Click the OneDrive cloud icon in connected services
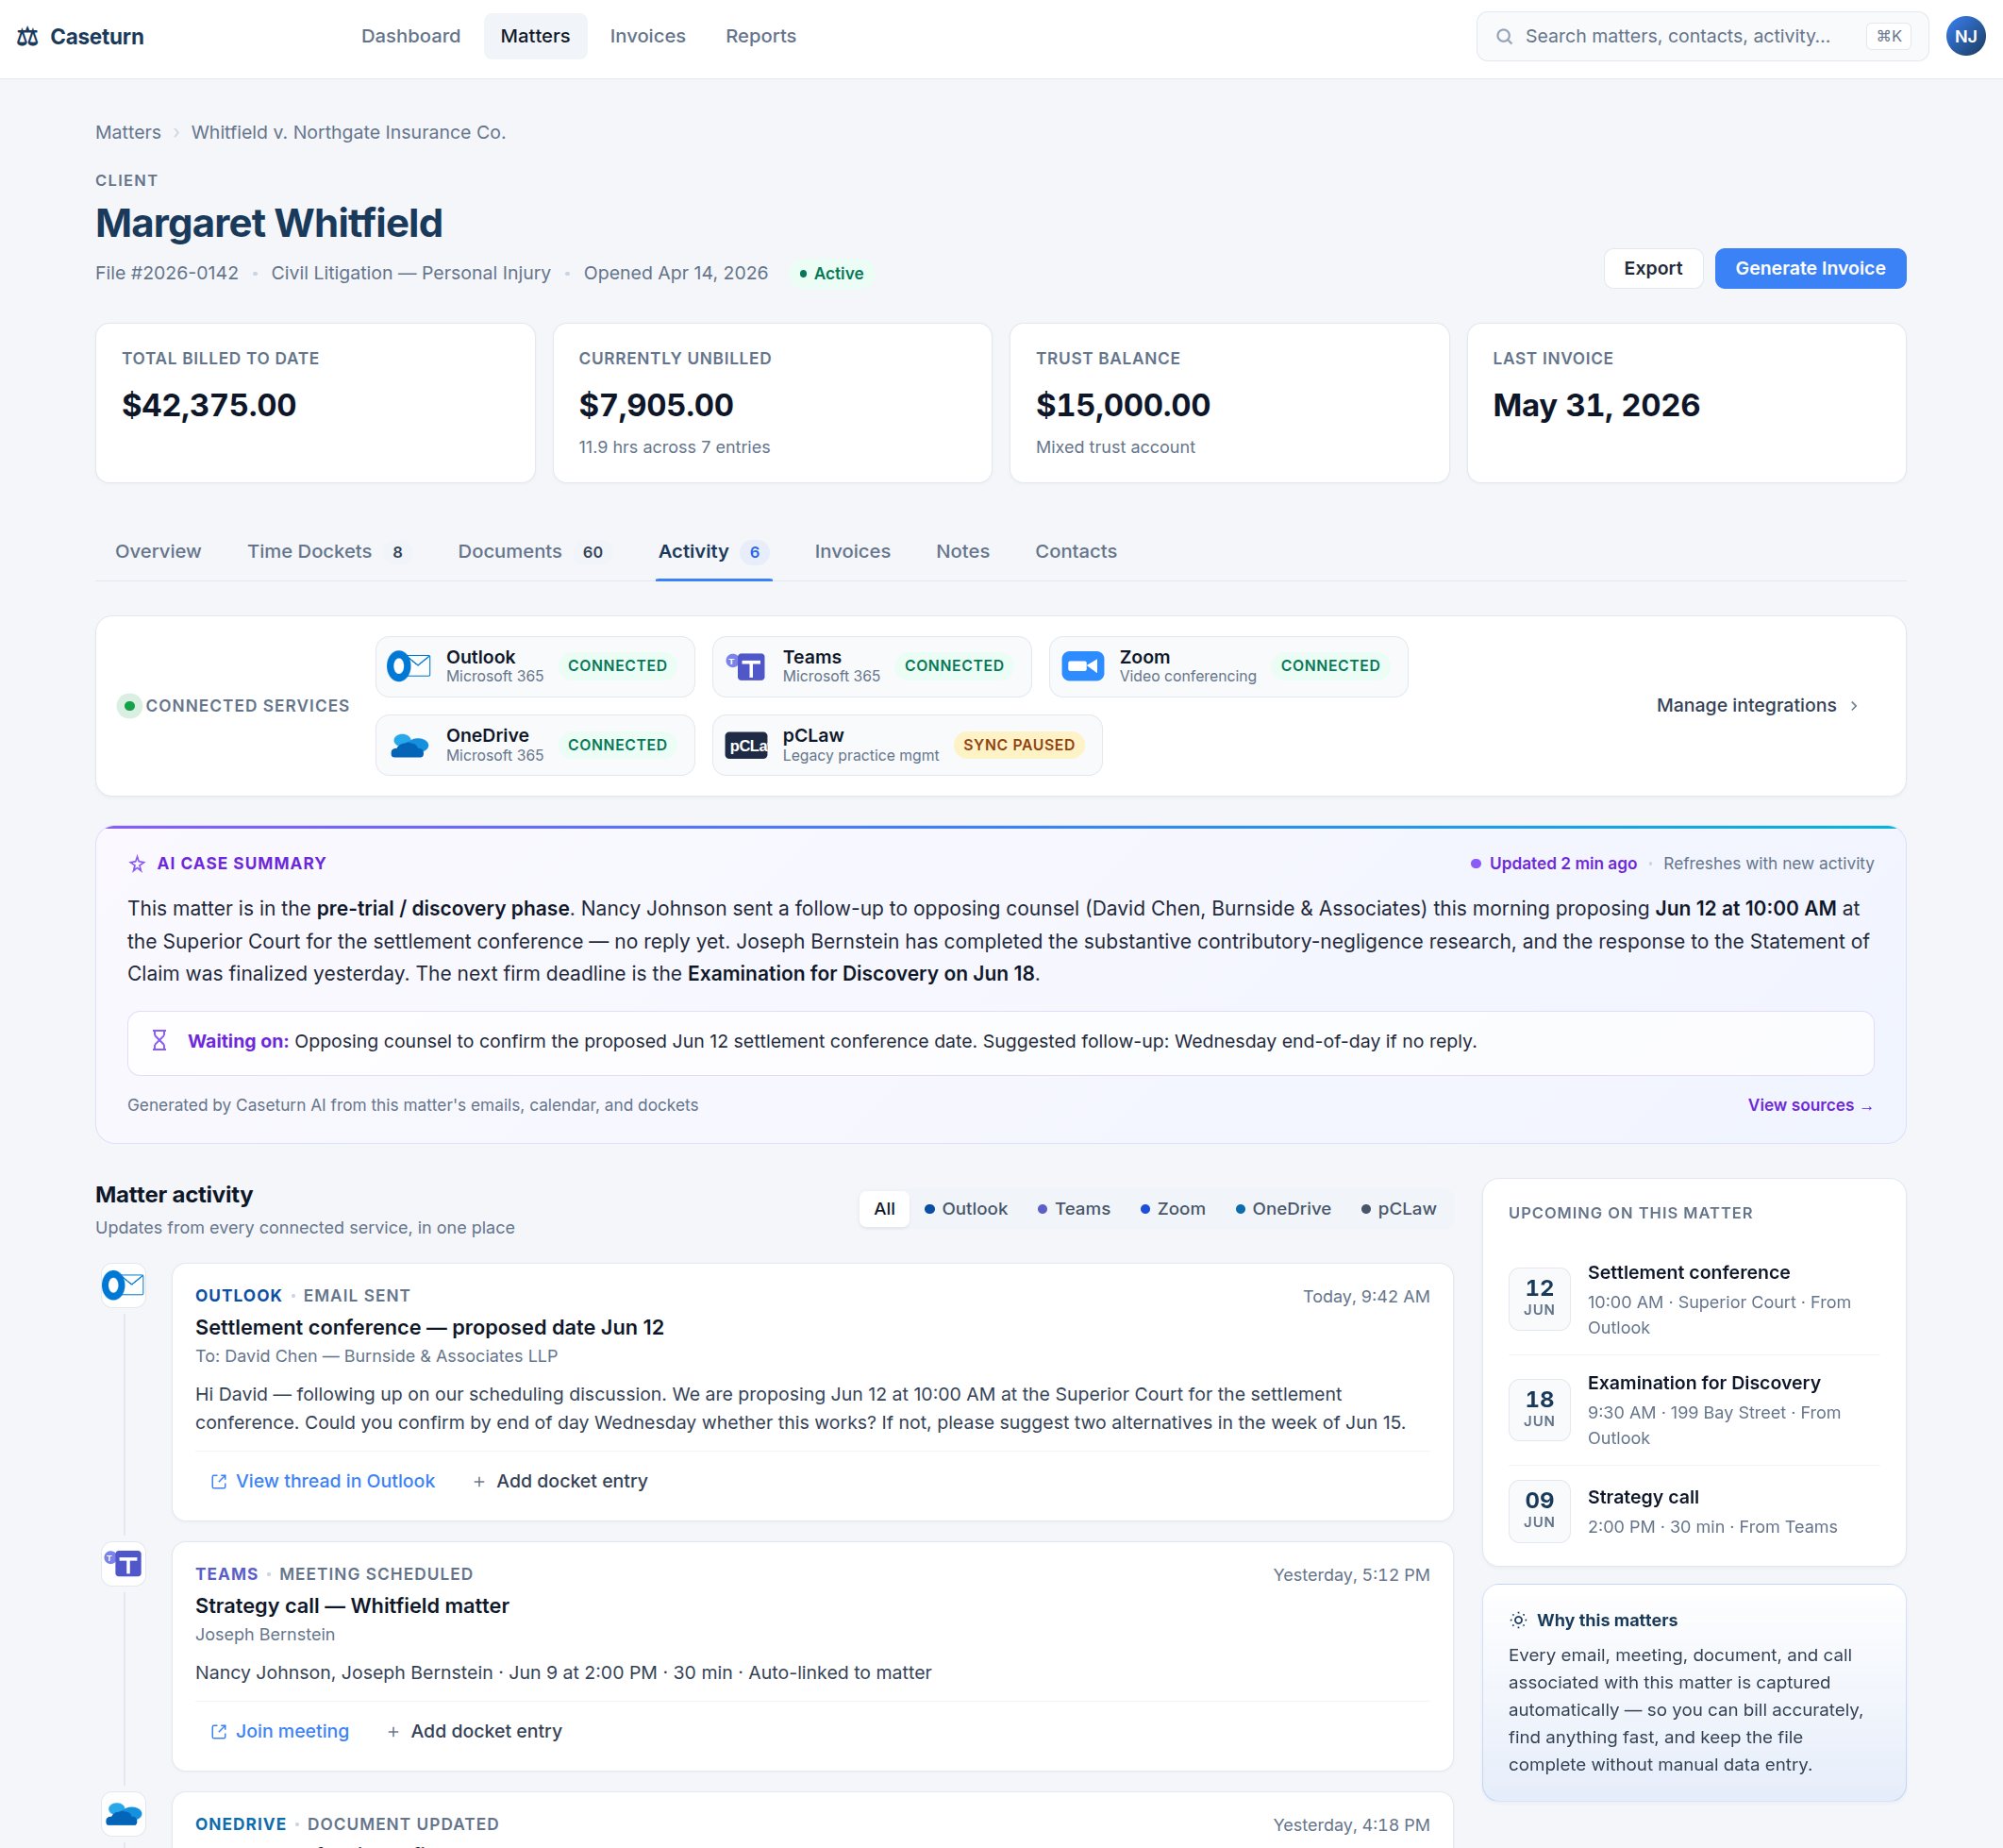Image resolution: width=2003 pixels, height=1848 pixels. tap(409, 746)
